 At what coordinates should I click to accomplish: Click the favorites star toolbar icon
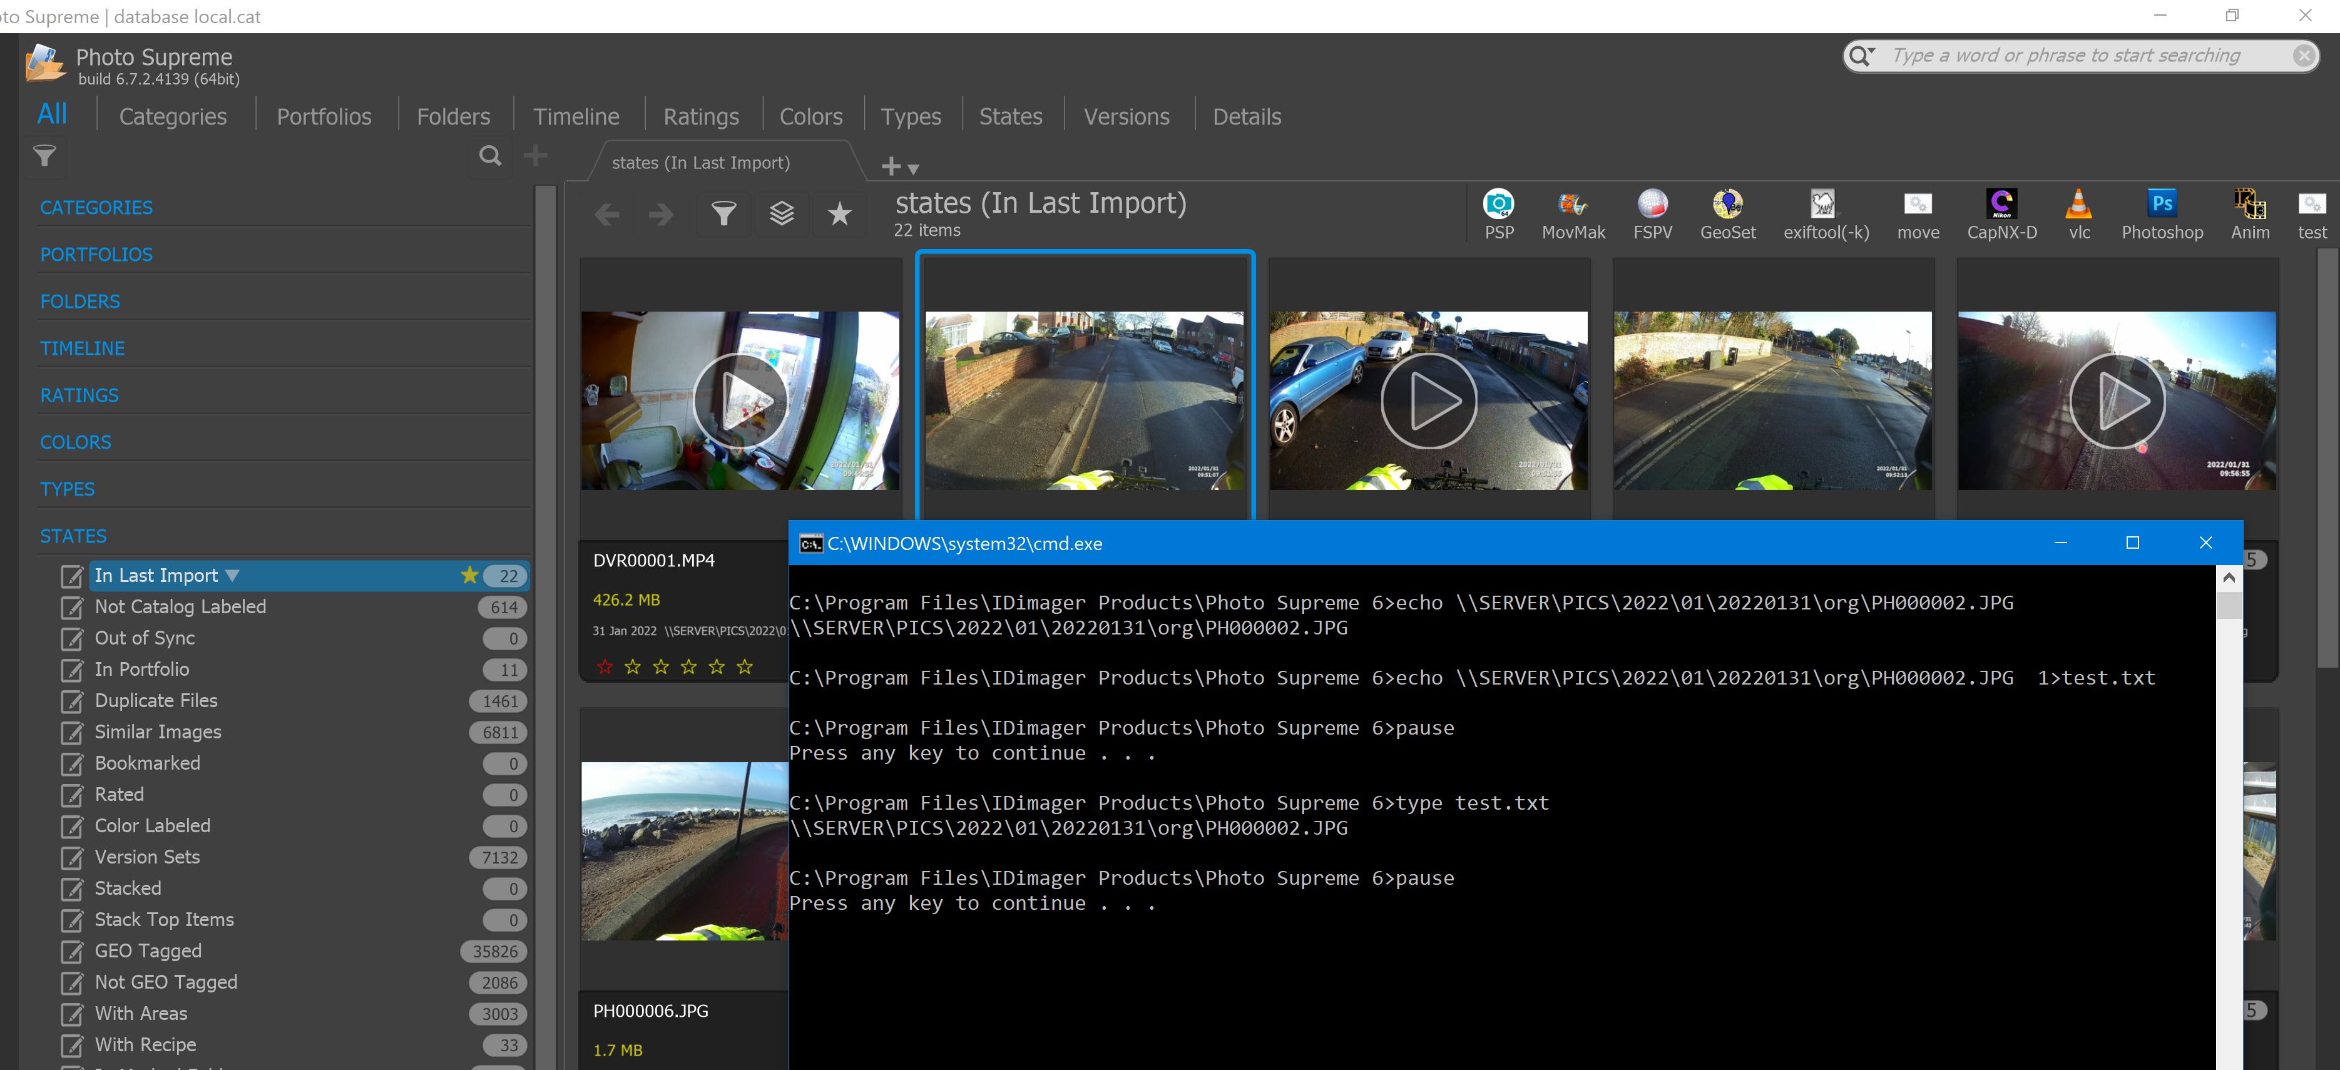coord(839,215)
